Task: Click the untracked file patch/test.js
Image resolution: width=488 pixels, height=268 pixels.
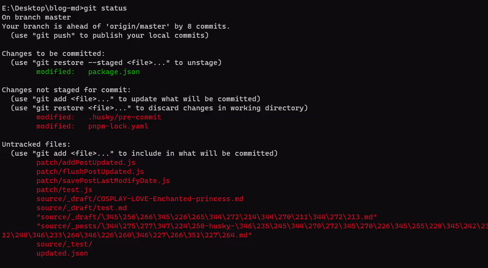Action: (x=64, y=190)
